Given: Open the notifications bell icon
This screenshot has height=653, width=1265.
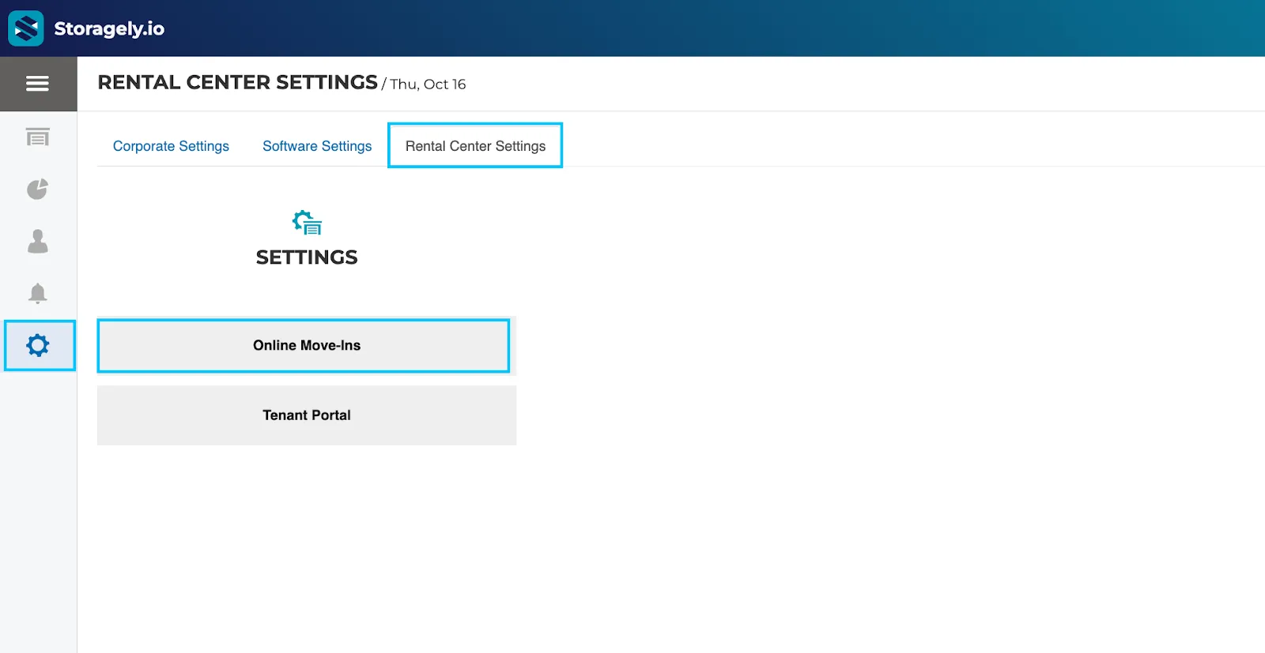Looking at the screenshot, I should [38, 294].
